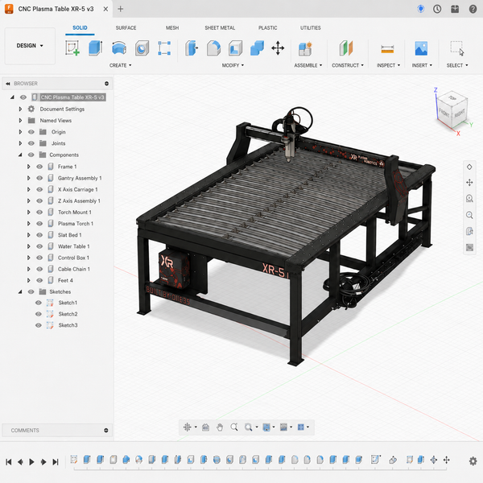Switch to the SURFACE tab
Image resolution: width=483 pixels, height=483 pixels.
(126, 27)
